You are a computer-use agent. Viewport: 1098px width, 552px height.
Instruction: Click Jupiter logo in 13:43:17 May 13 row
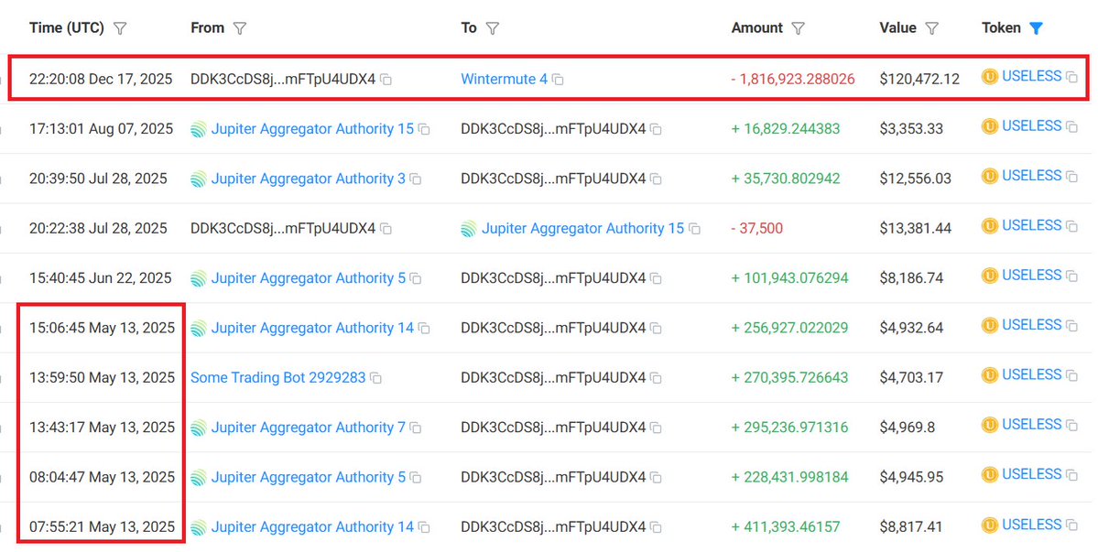(x=198, y=428)
